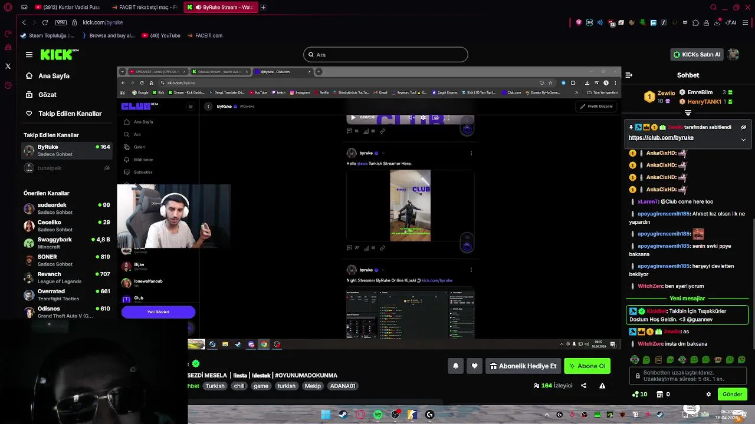Select the Mekip stream tag
Image resolution: width=755 pixels, height=424 pixels.
pyautogui.click(x=313, y=386)
